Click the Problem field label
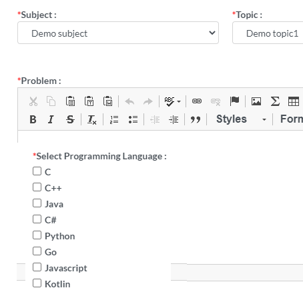The image size is (303, 298). pyautogui.click(x=39, y=81)
